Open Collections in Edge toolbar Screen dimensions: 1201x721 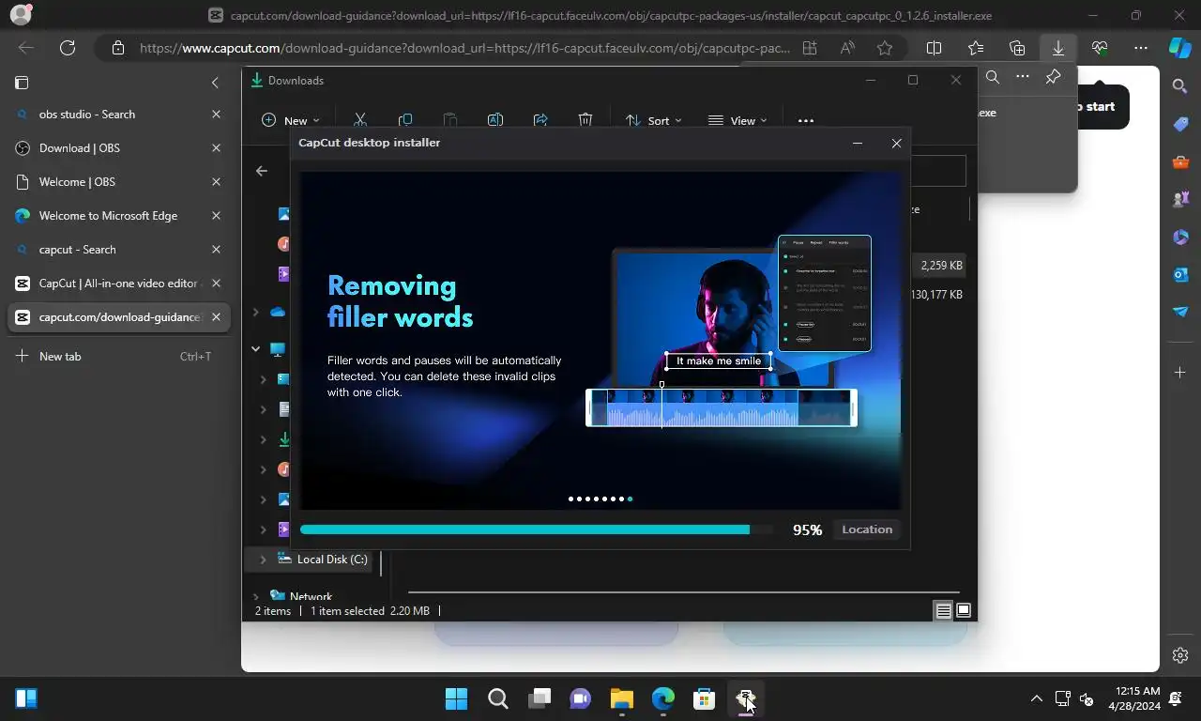[1017, 48]
